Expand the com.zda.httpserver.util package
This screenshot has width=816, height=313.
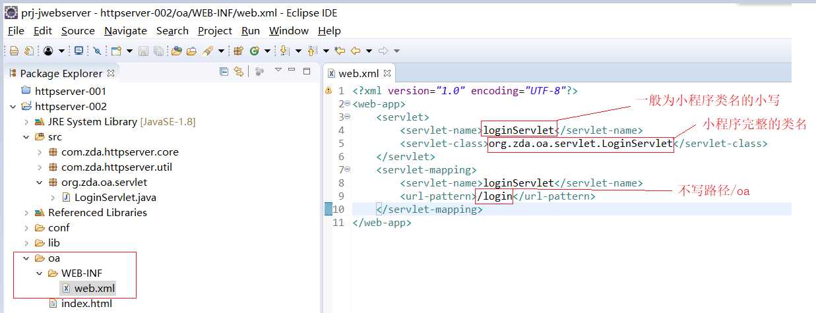coord(40,167)
